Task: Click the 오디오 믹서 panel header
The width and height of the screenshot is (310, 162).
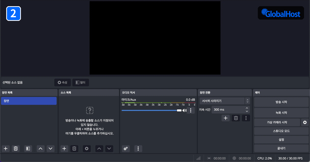Action: 158,92
